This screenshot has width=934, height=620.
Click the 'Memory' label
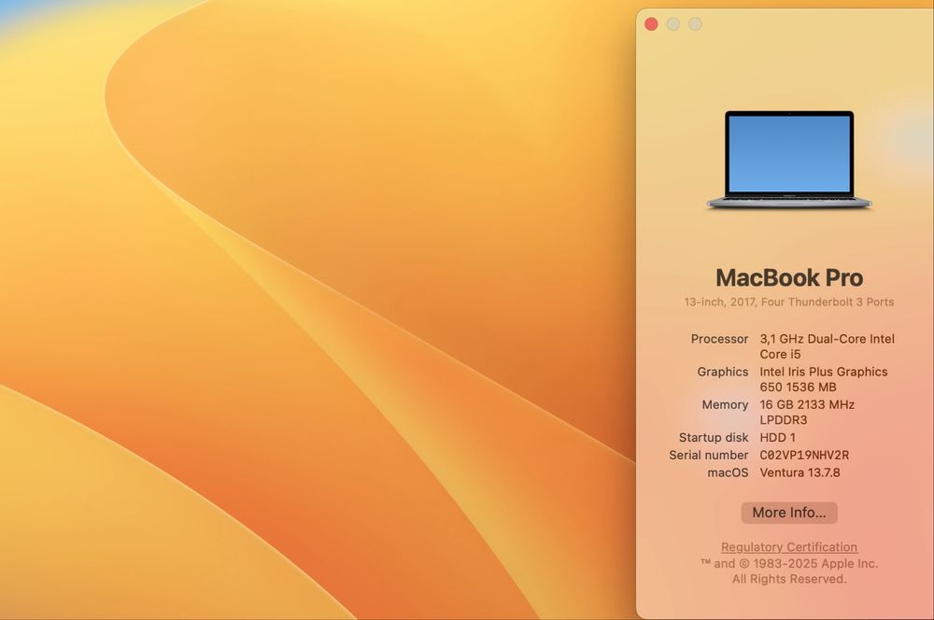[x=725, y=404]
